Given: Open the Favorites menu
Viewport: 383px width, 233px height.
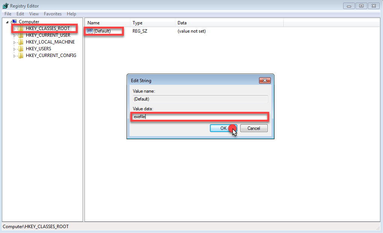Looking at the screenshot, I should [x=53, y=14].
